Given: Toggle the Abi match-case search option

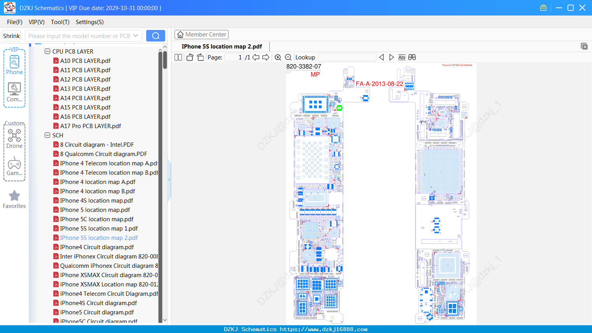Looking at the screenshot, I should (x=402, y=57).
